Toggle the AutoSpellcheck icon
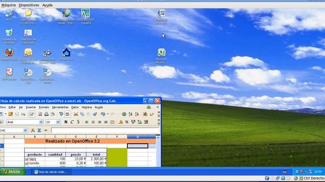Image resolution: width=325 pixels, height=182 pixels. tap(68, 114)
